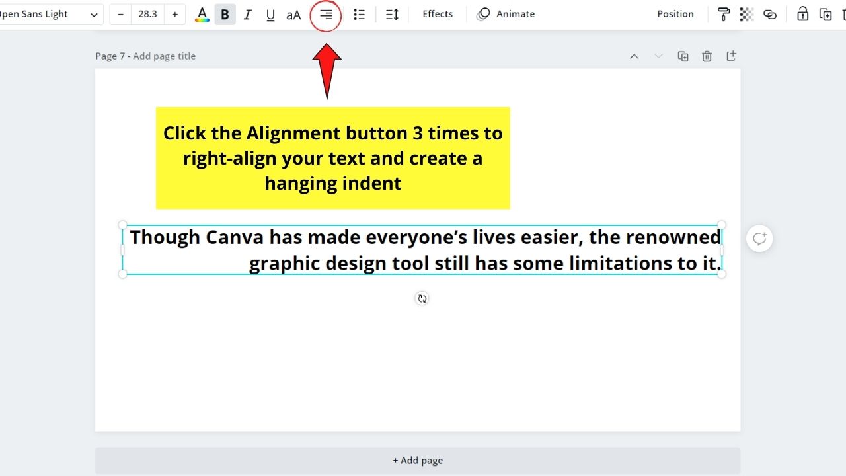Click the text alignment button

point(326,15)
